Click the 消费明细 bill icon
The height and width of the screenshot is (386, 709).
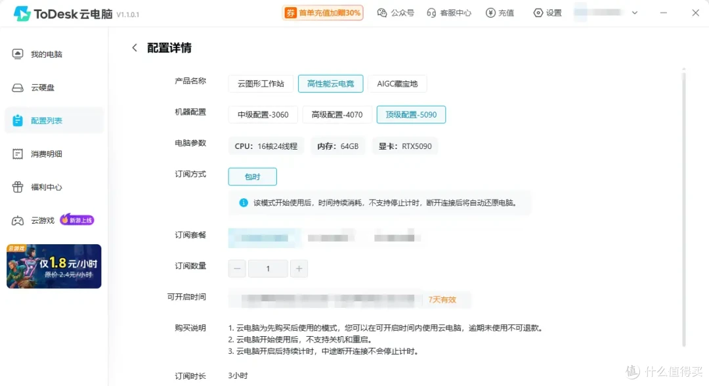click(18, 154)
